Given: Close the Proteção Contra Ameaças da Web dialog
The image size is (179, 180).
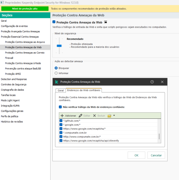Looking at the screenshot, I should pos(162,82).
